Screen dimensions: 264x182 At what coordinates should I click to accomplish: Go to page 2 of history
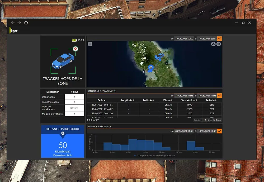pos(205,120)
